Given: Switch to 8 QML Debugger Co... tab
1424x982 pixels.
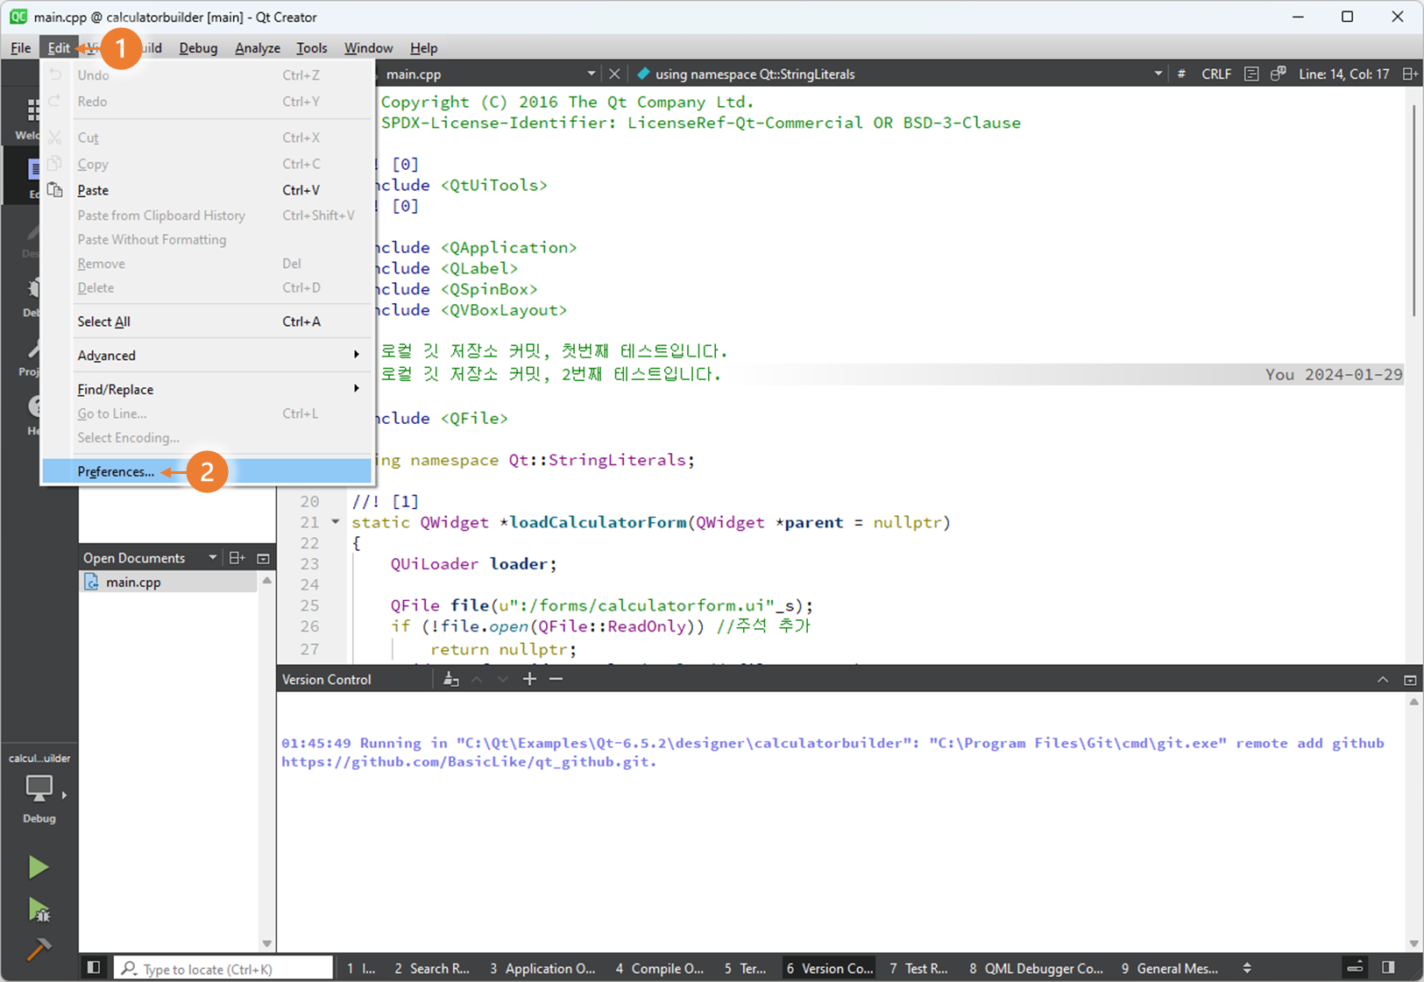Looking at the screenshot, I should [1036, 968].
